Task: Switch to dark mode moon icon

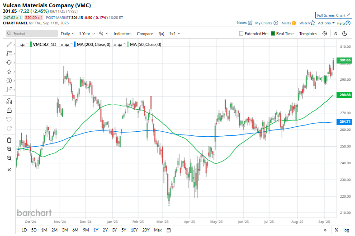Action: (x=345, y=34)
